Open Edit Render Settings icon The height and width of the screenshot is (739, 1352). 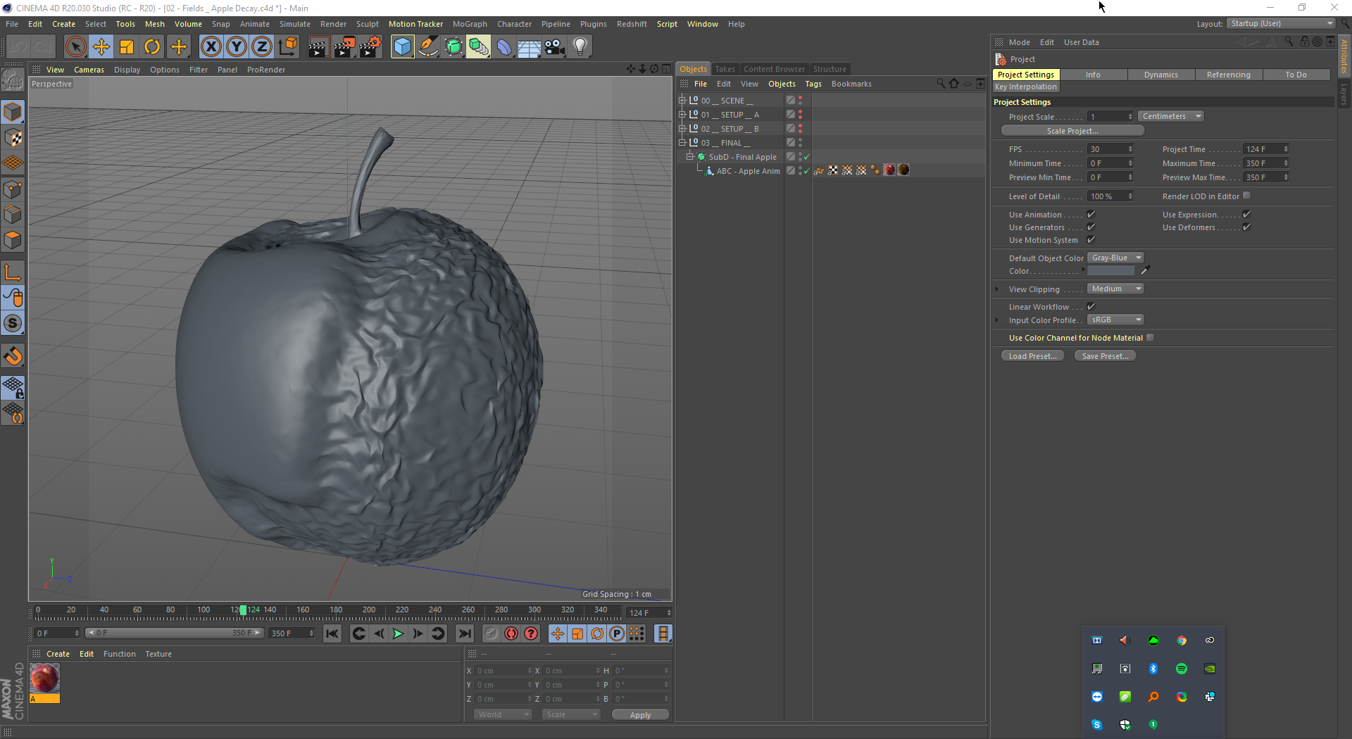coord(370,47)
